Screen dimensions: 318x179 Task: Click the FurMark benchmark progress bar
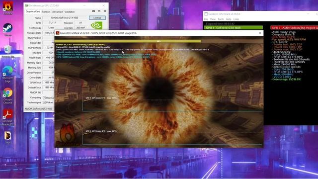[159, 41]
